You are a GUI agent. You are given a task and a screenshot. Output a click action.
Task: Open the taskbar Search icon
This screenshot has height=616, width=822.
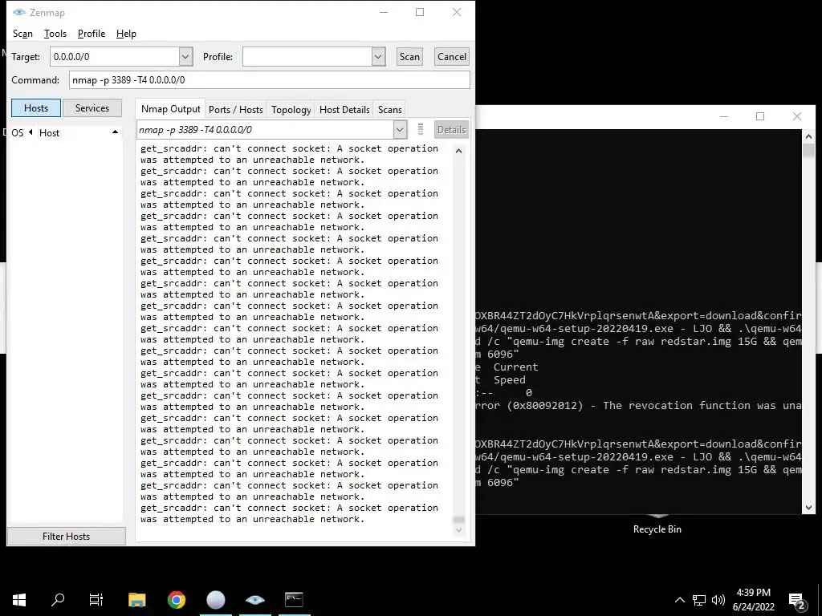click(58, 599)
